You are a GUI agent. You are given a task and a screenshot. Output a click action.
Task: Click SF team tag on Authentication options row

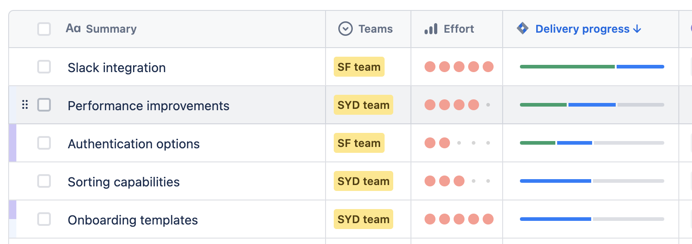click(x=359, y=143)
